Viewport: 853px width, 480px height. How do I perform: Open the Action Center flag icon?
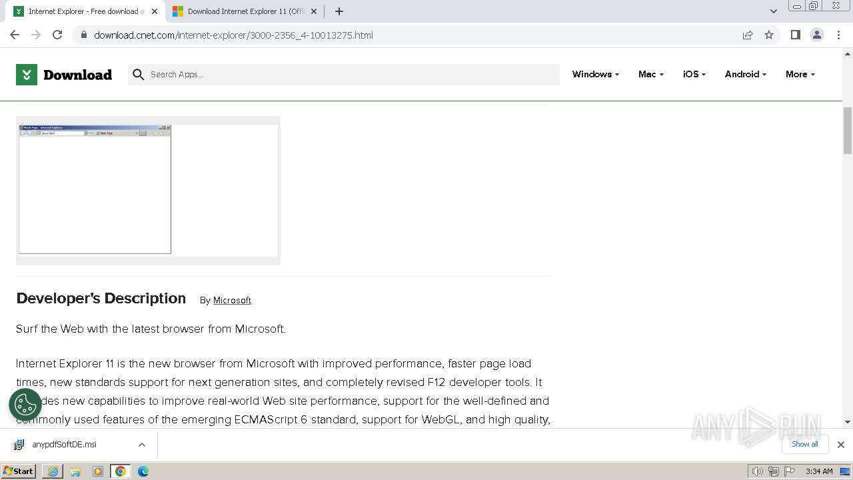tap(790, 471)
